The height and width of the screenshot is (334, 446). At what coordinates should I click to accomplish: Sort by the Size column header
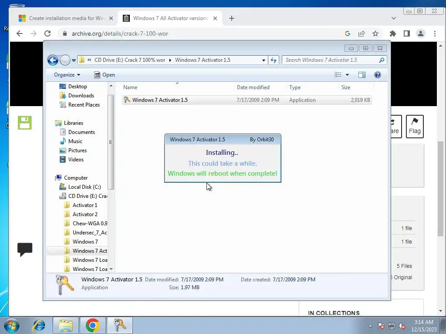pyautogui.click(x=355, y=87)
